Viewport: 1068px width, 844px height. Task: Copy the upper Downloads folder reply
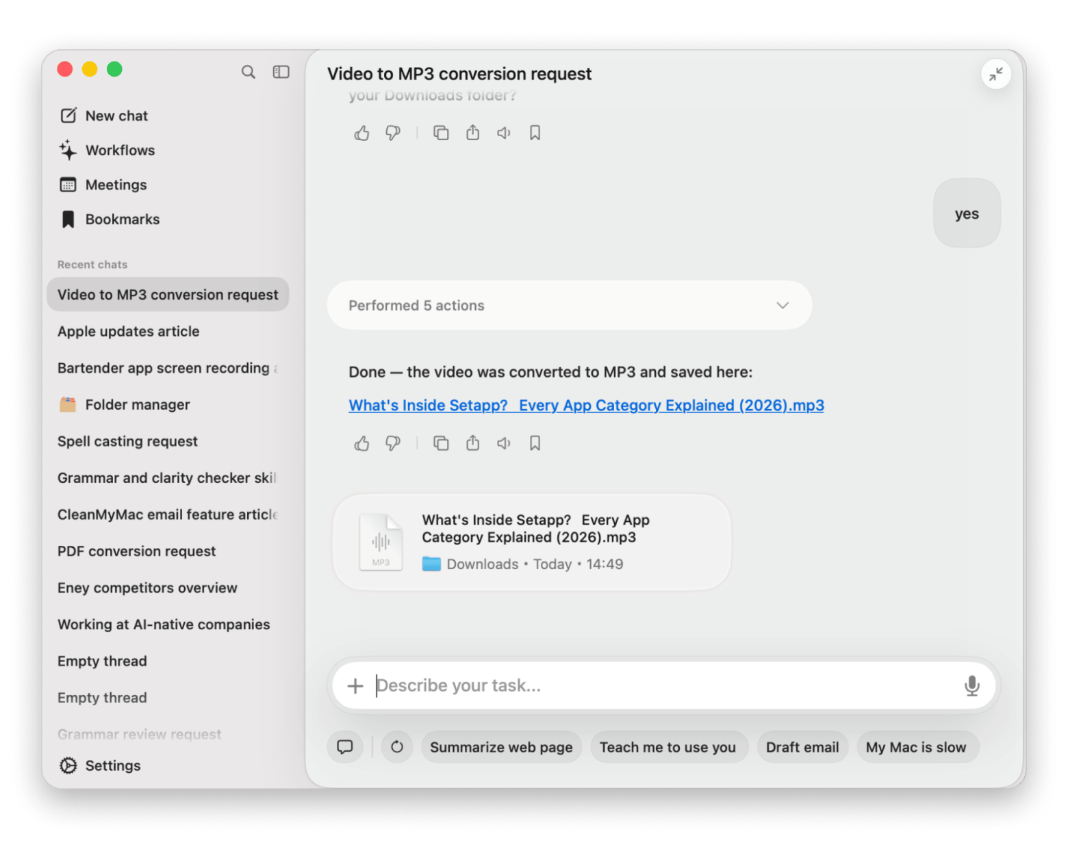point(441,133)
